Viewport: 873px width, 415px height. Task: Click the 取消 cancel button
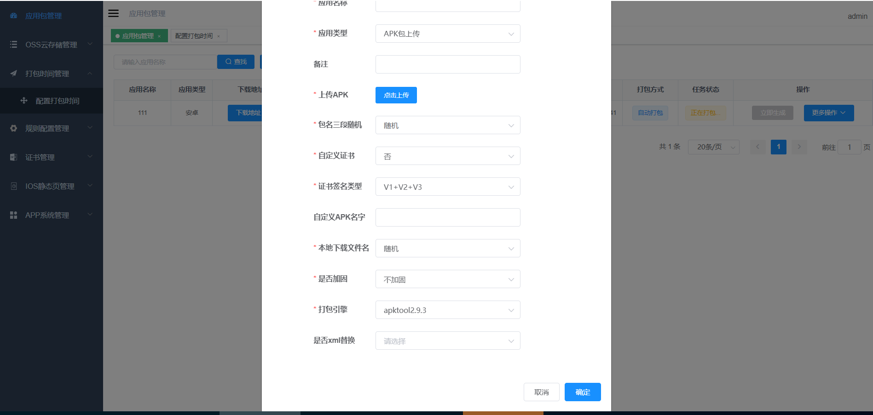(541, 392)
